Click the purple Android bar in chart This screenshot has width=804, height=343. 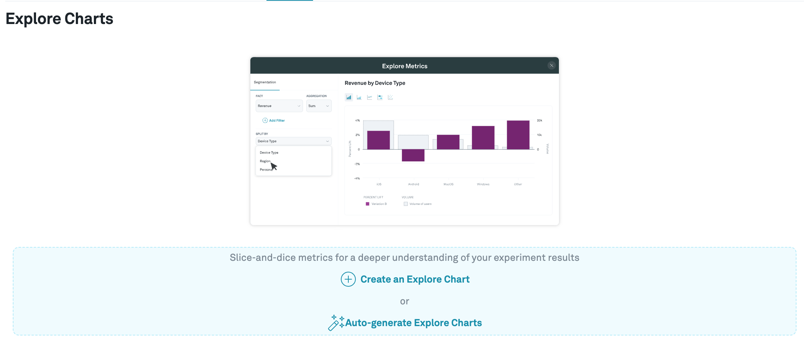[x=413, y=155]
